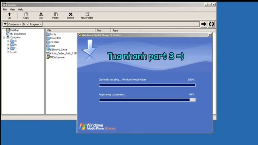
Task: Select C: drive in tree
Action: (x=15, y=41)
